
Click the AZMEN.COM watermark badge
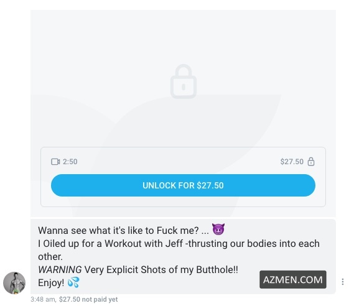292,279
